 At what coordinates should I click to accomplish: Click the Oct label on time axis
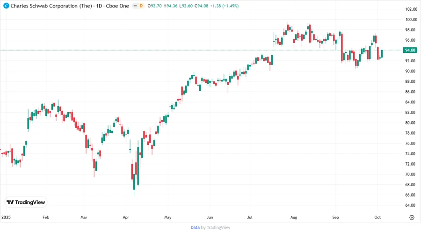pyautogui.click(x=377, y=218)
